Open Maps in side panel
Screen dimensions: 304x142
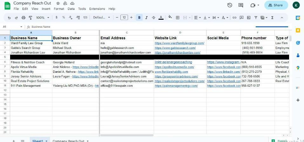(x=298, y=68)
